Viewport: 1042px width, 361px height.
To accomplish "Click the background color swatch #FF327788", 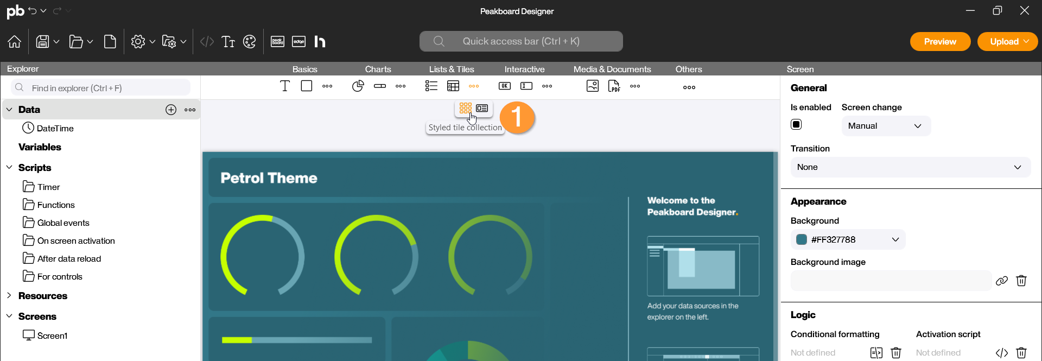I will pyautogui.click(x=802, y=240).
